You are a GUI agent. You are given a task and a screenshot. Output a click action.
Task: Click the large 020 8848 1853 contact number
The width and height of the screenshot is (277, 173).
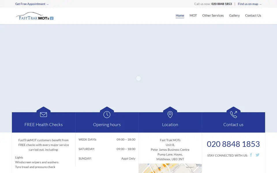click(x=233, y=144)
